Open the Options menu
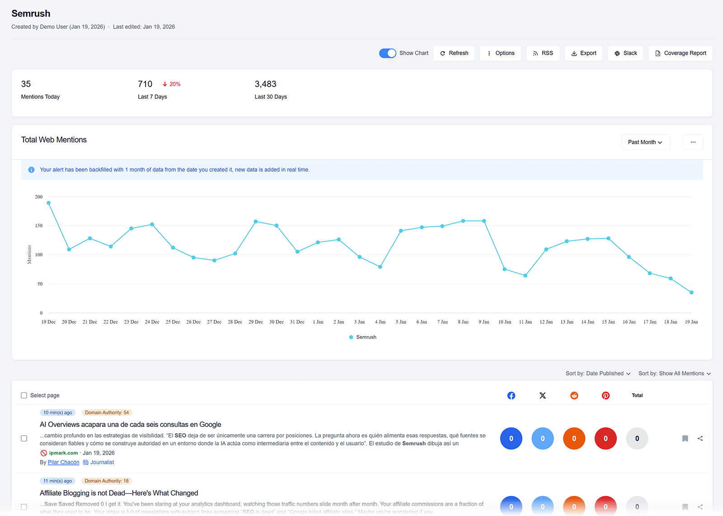 (x=500, y=53)
